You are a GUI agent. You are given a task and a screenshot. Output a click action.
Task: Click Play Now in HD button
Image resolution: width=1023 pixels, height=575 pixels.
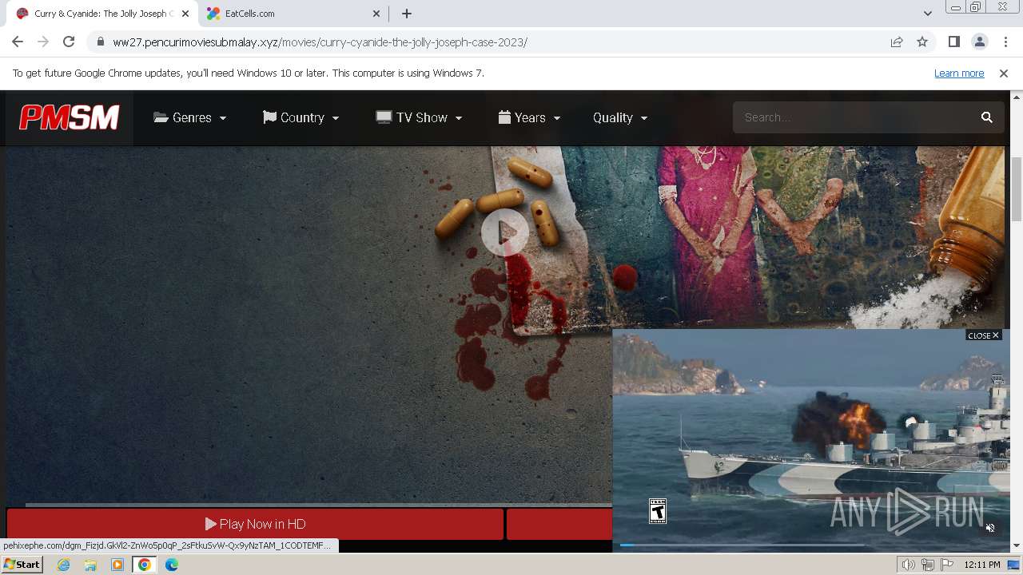click(x=255, y=524)
